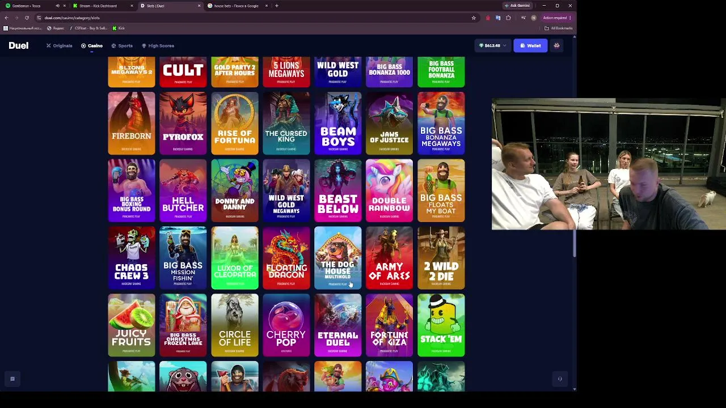726x408 pixels.
Task: Click the support headset icon at bottom right
Action: (x=560, y=379)
